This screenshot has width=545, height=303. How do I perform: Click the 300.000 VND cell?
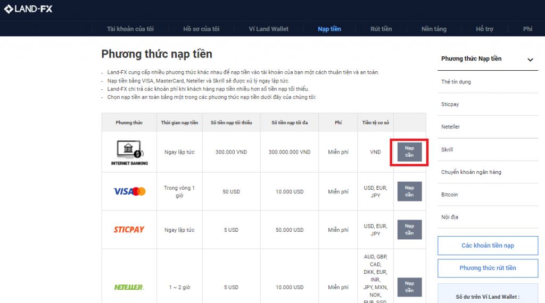(x=231, y=152)
